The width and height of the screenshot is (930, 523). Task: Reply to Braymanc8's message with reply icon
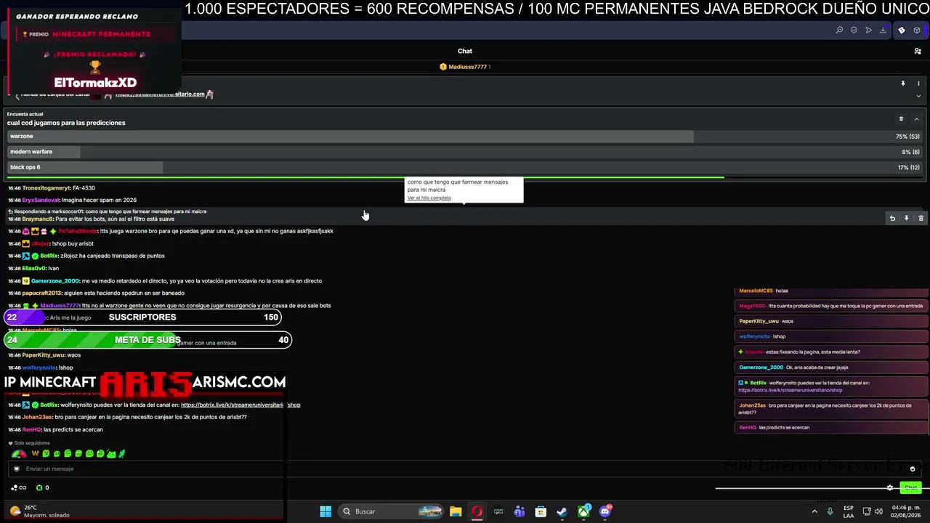(892, 218)
